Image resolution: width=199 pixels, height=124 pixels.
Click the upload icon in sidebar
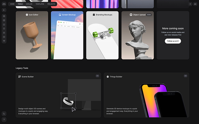point(4,41)
